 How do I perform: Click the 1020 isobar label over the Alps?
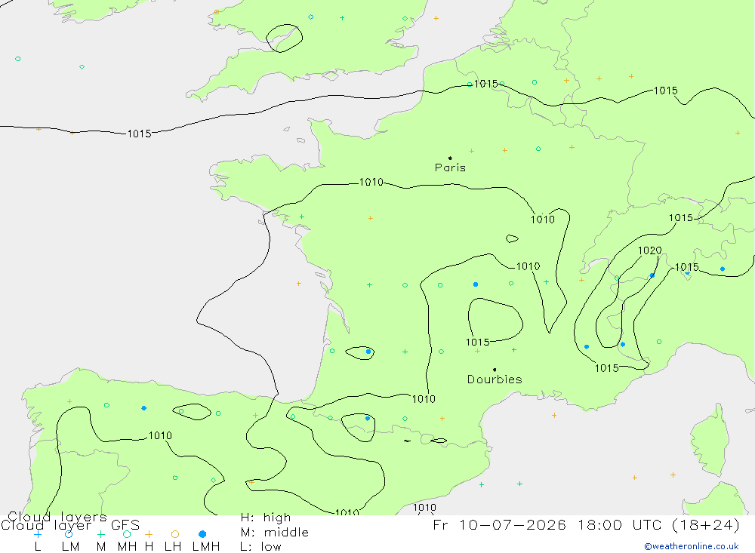point(649,250)
